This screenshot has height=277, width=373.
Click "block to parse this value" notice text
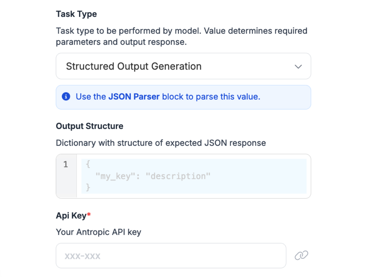pyautogui.click(x=211, y=96)
